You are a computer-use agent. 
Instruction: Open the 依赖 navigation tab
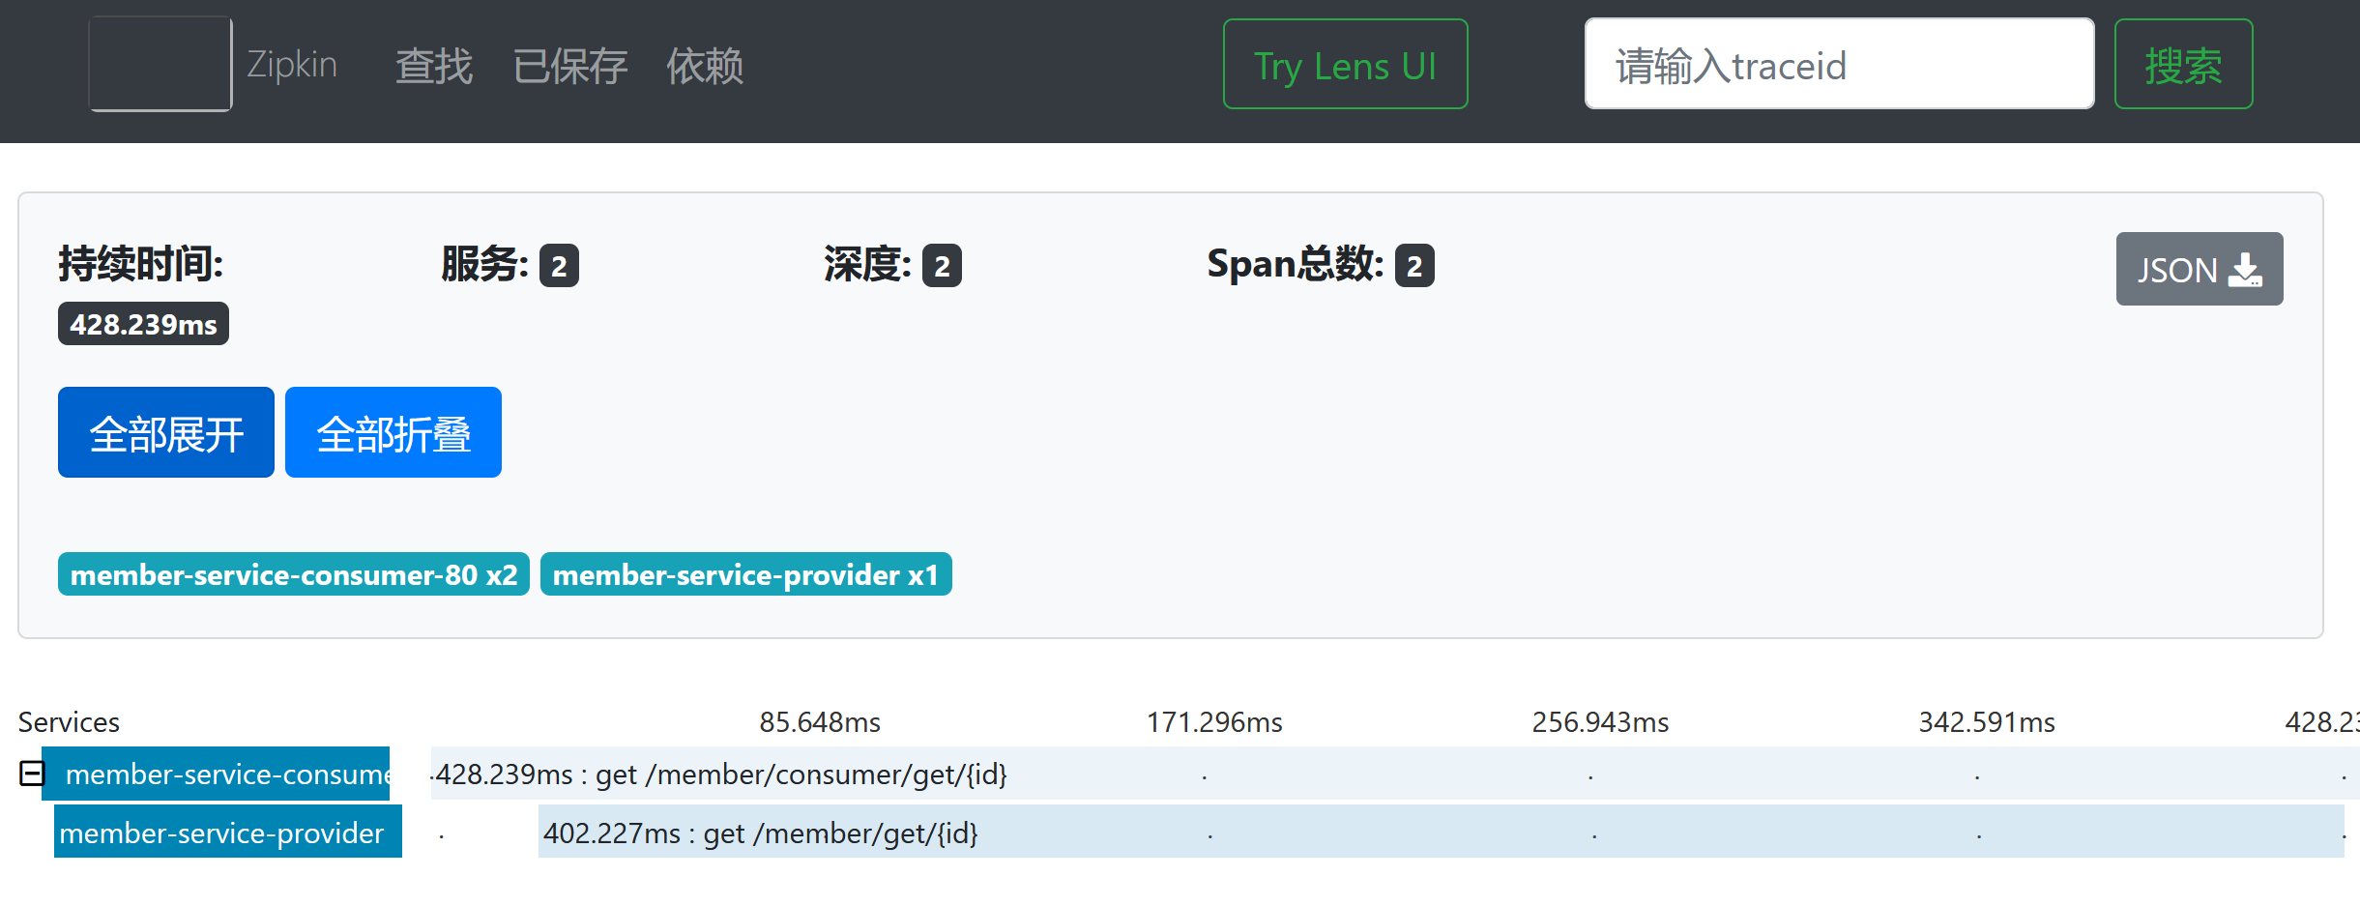coord(705,67)
